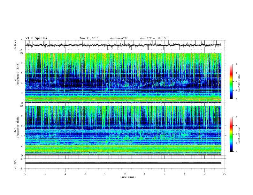Click the ch.1 frequency tick label "4"
The width and height of the screenshot is (253, 195).
click(x=22, y=83)
